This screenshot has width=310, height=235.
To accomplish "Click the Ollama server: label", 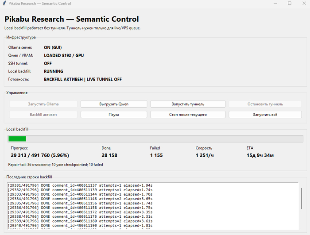I will tap(20, 47).
